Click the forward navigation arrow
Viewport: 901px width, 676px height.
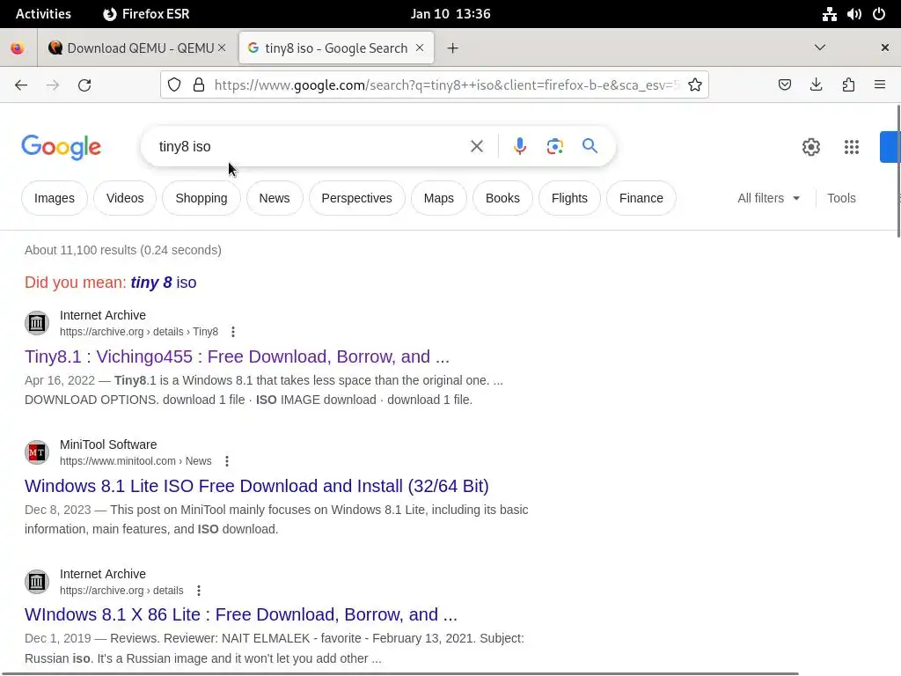52,85
